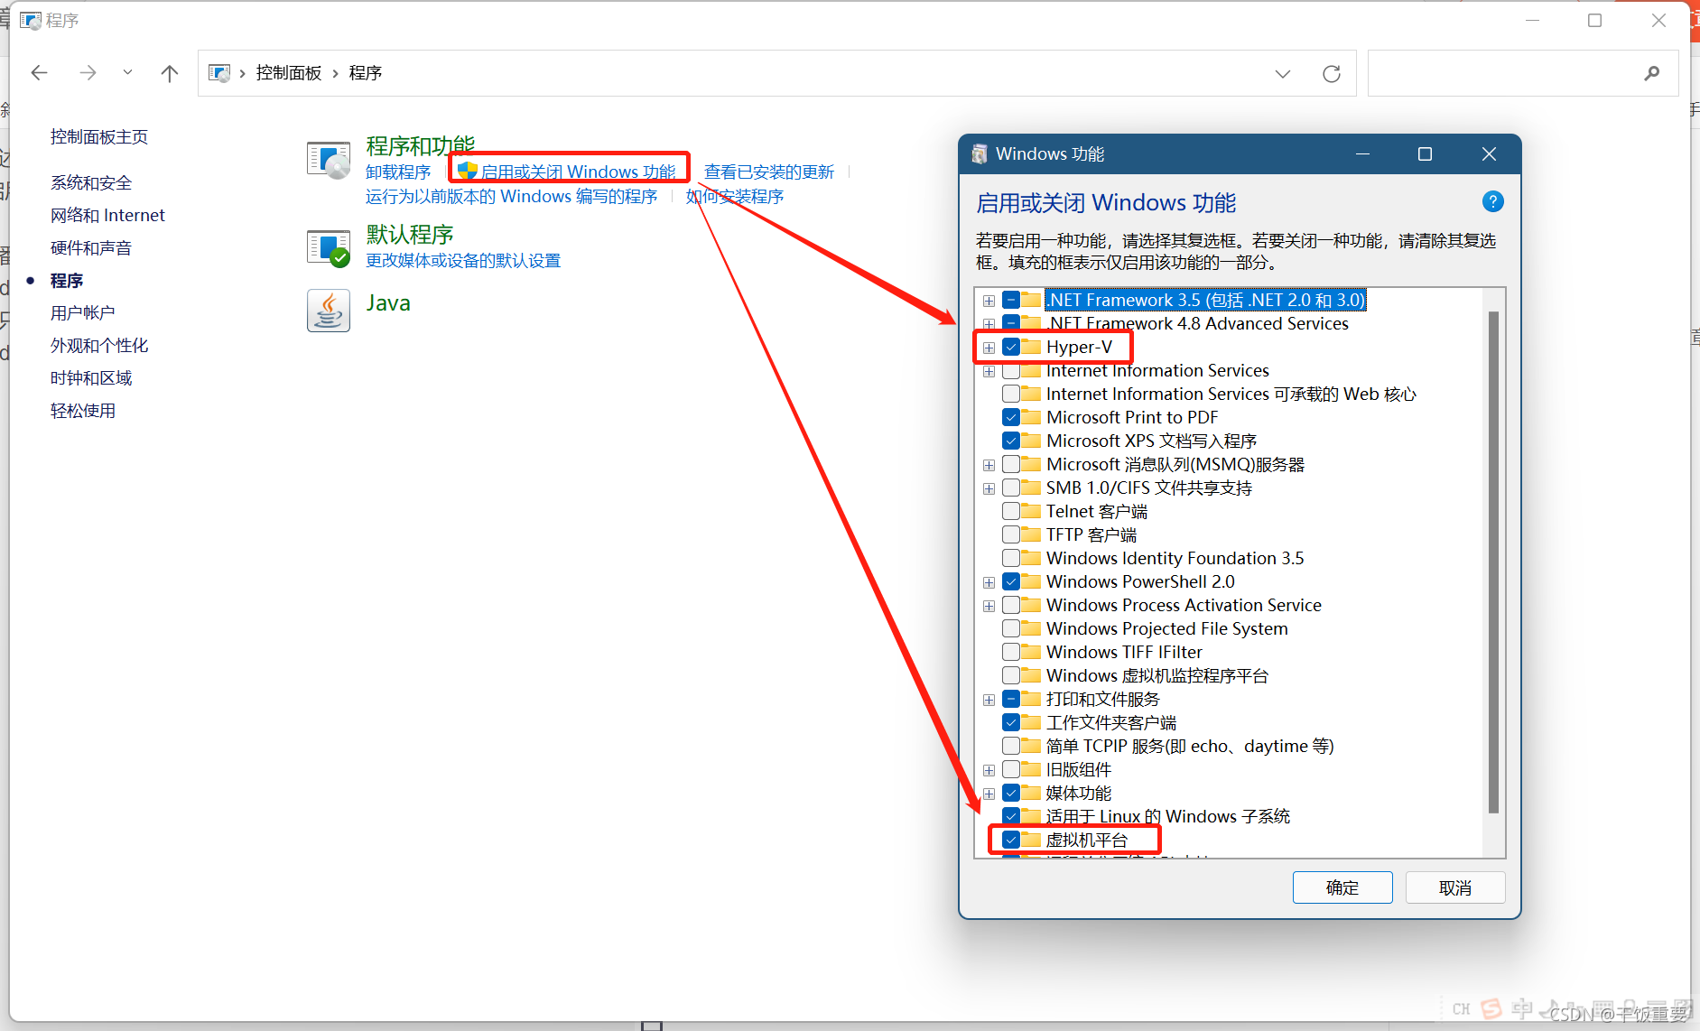Go back with the left arrow button
This screenshot has width=1700, height=1031.
[x=39, y=73]
